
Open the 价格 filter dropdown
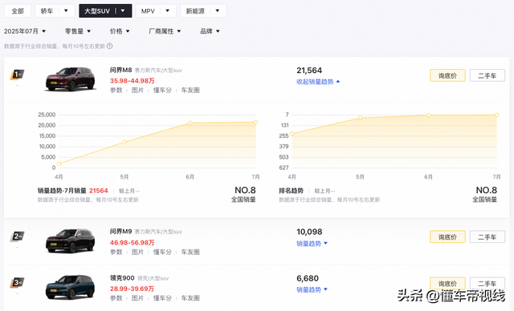(x=120, y=31)
